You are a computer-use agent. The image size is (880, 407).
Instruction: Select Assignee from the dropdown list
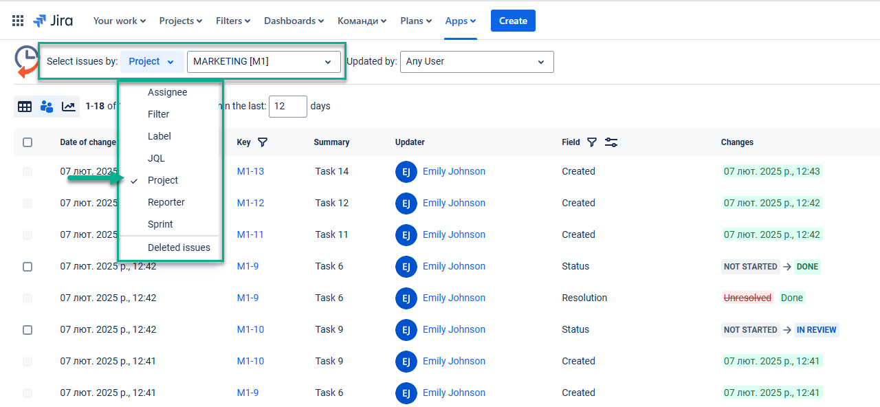pyautogui.click(x=167, y=93)
